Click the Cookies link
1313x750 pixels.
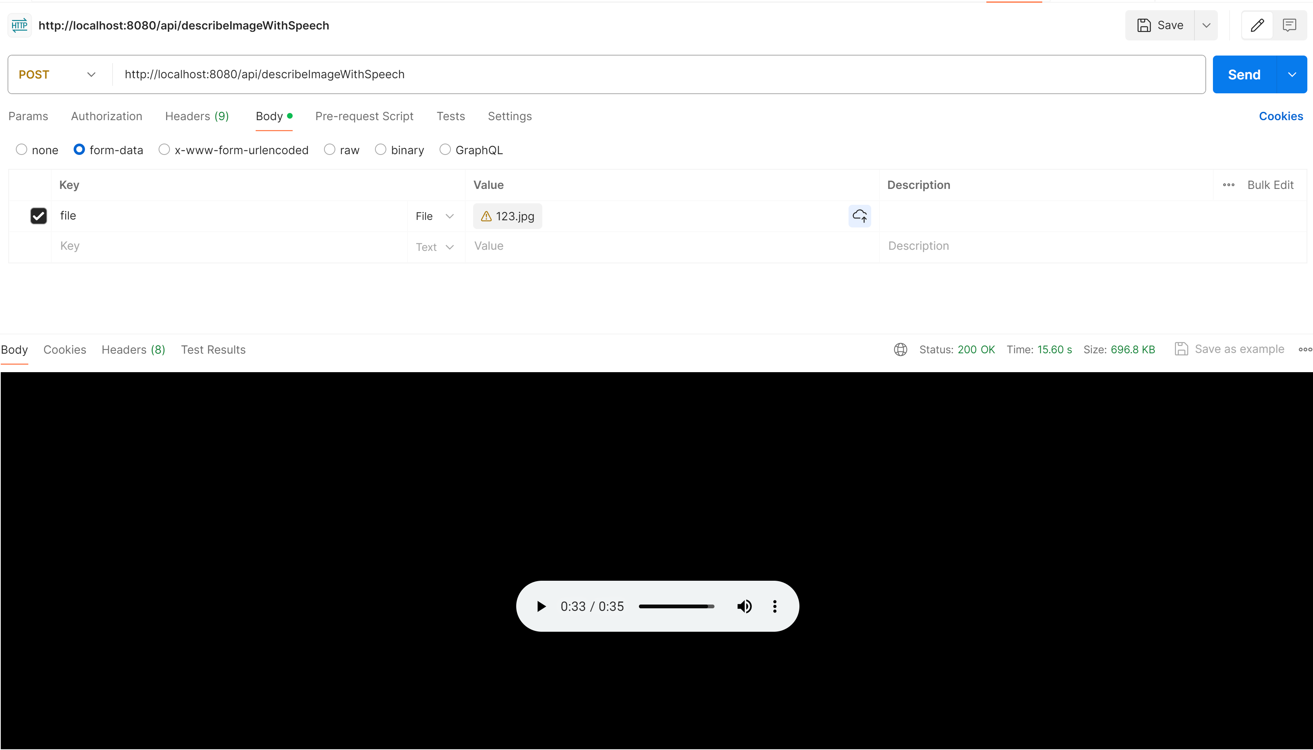click(1281, 116)
